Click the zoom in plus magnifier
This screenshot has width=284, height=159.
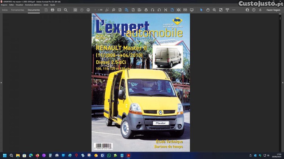click(x=214, y=10)
